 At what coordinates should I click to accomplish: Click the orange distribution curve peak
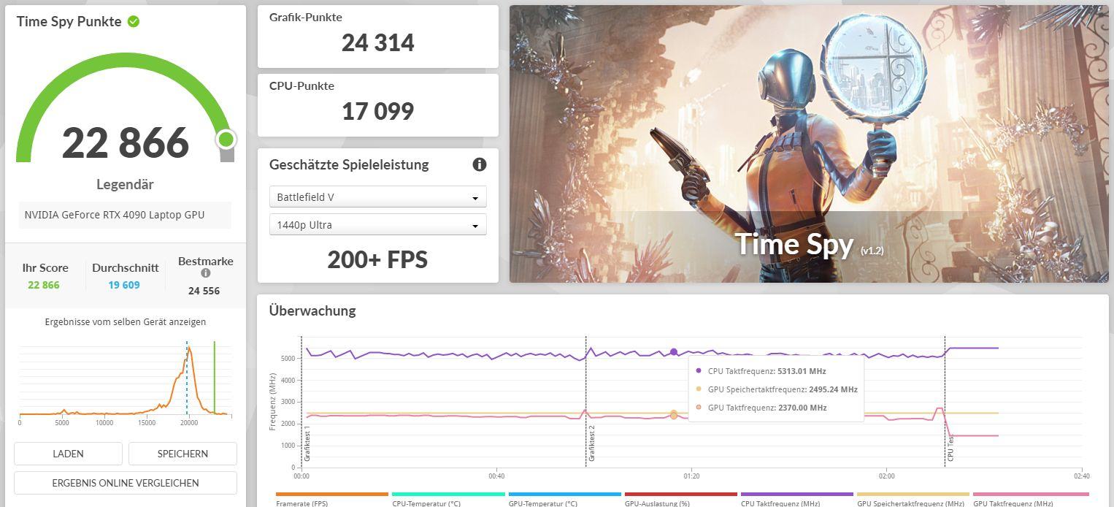pyautogui.click(x=189, y=349)
